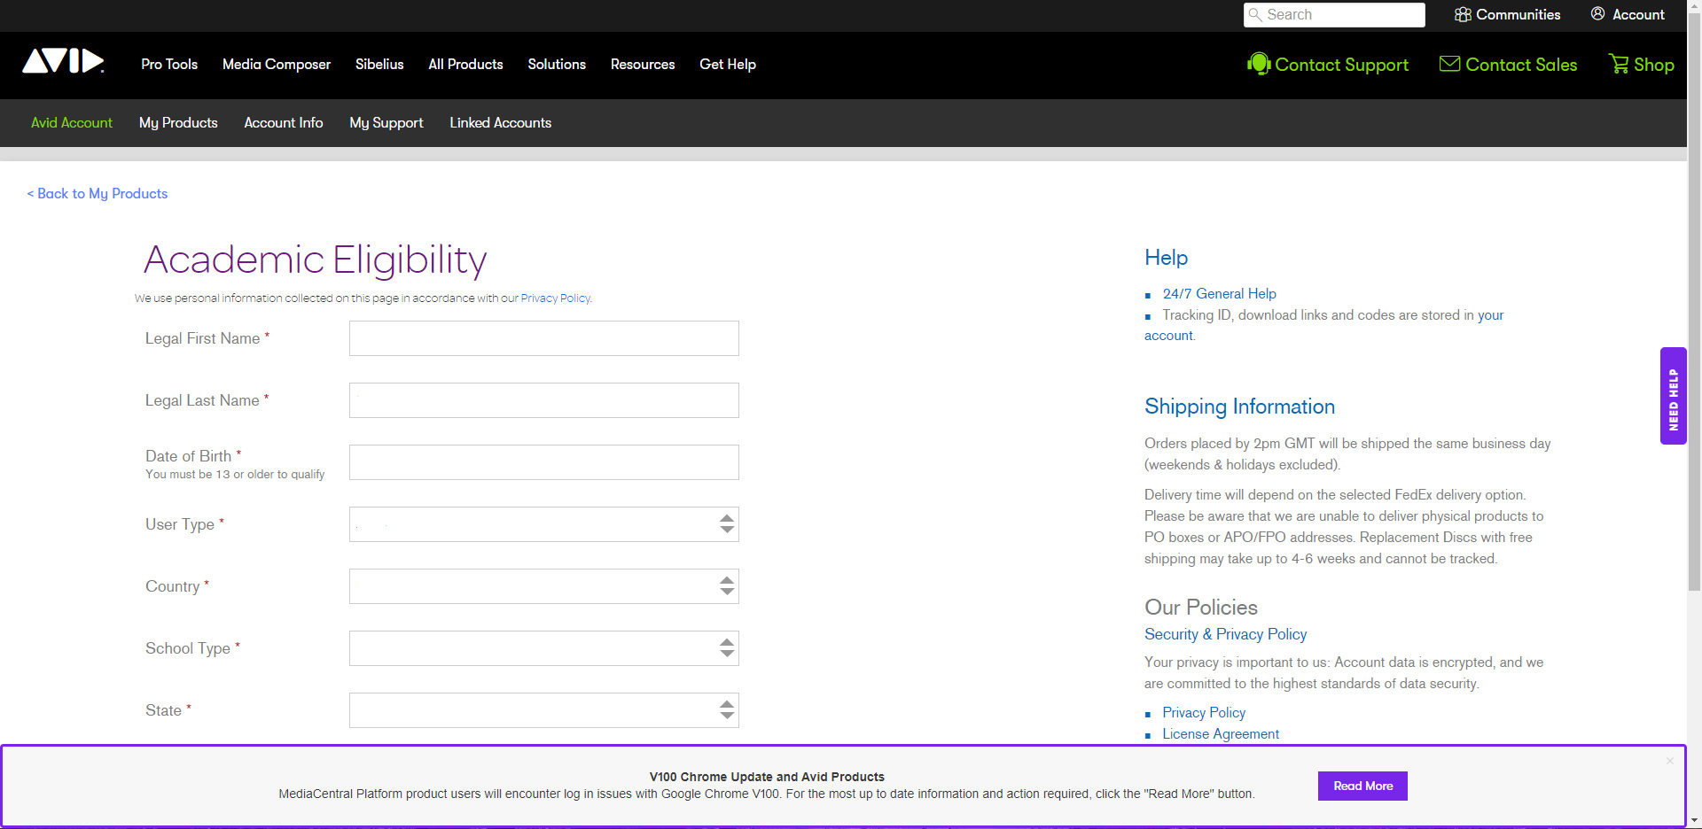Click the Account text link in the top bar
1702x829 pixels.
click(x=1638, y=15)
